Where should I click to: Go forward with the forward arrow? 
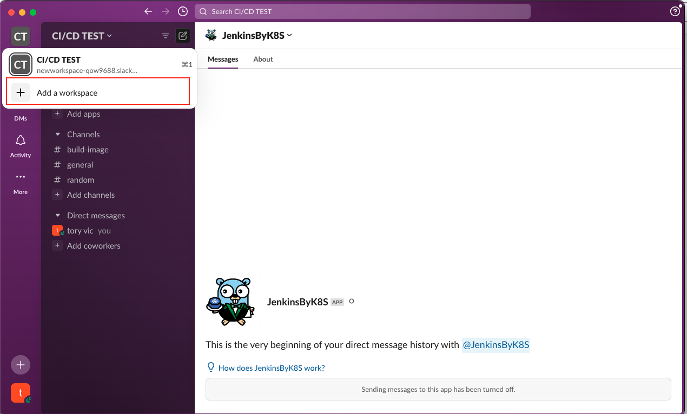point(166,11)
